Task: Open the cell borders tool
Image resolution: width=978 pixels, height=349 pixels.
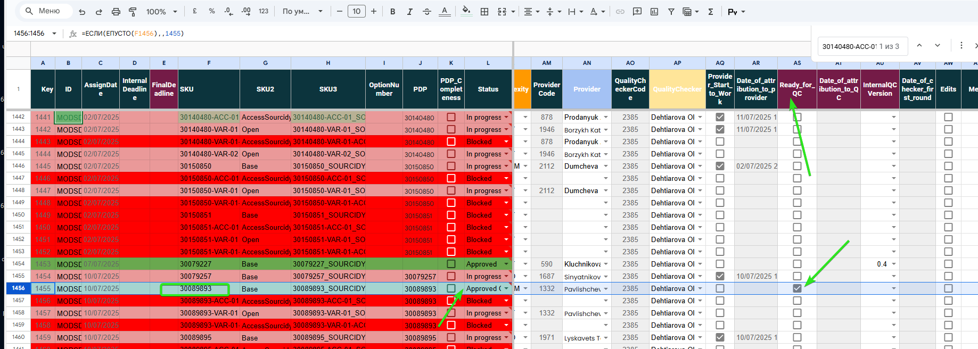Action: tap(484, 11)
